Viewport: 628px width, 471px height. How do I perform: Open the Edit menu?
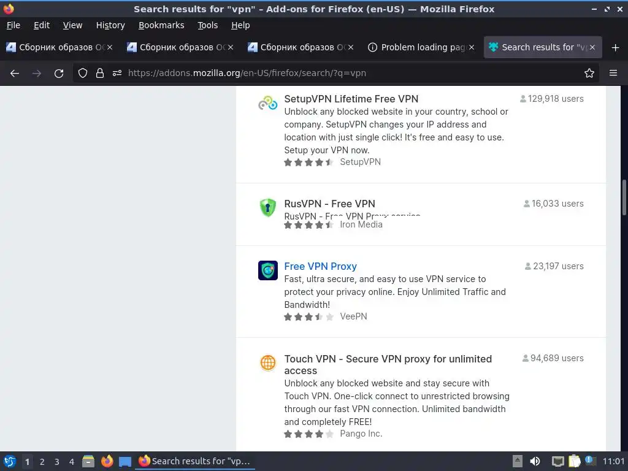click(42, 25)
